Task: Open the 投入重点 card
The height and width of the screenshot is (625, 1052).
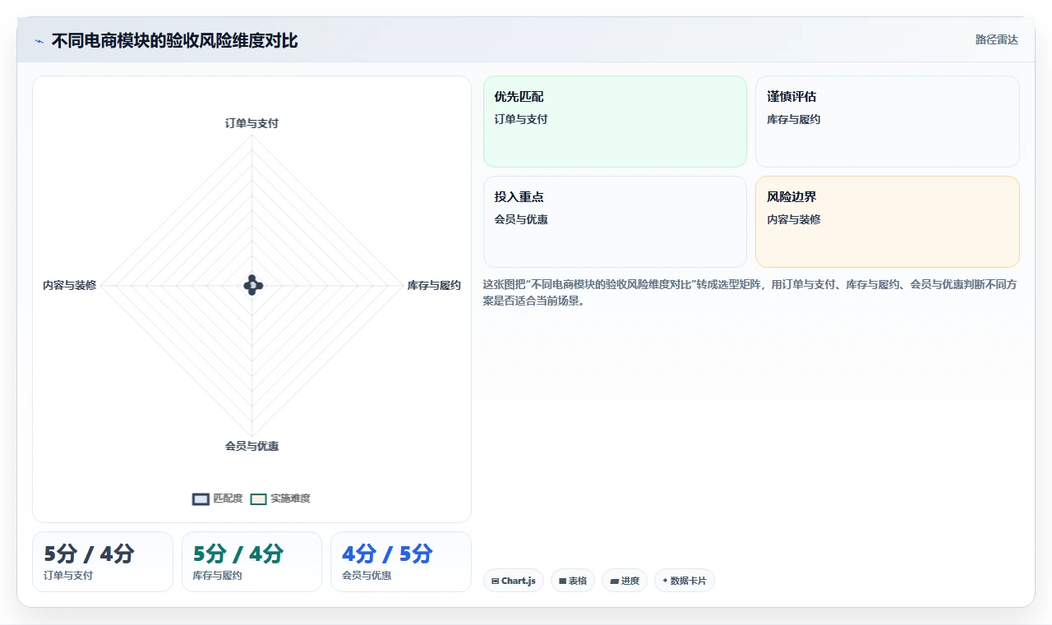Action: tap(615, 222)
